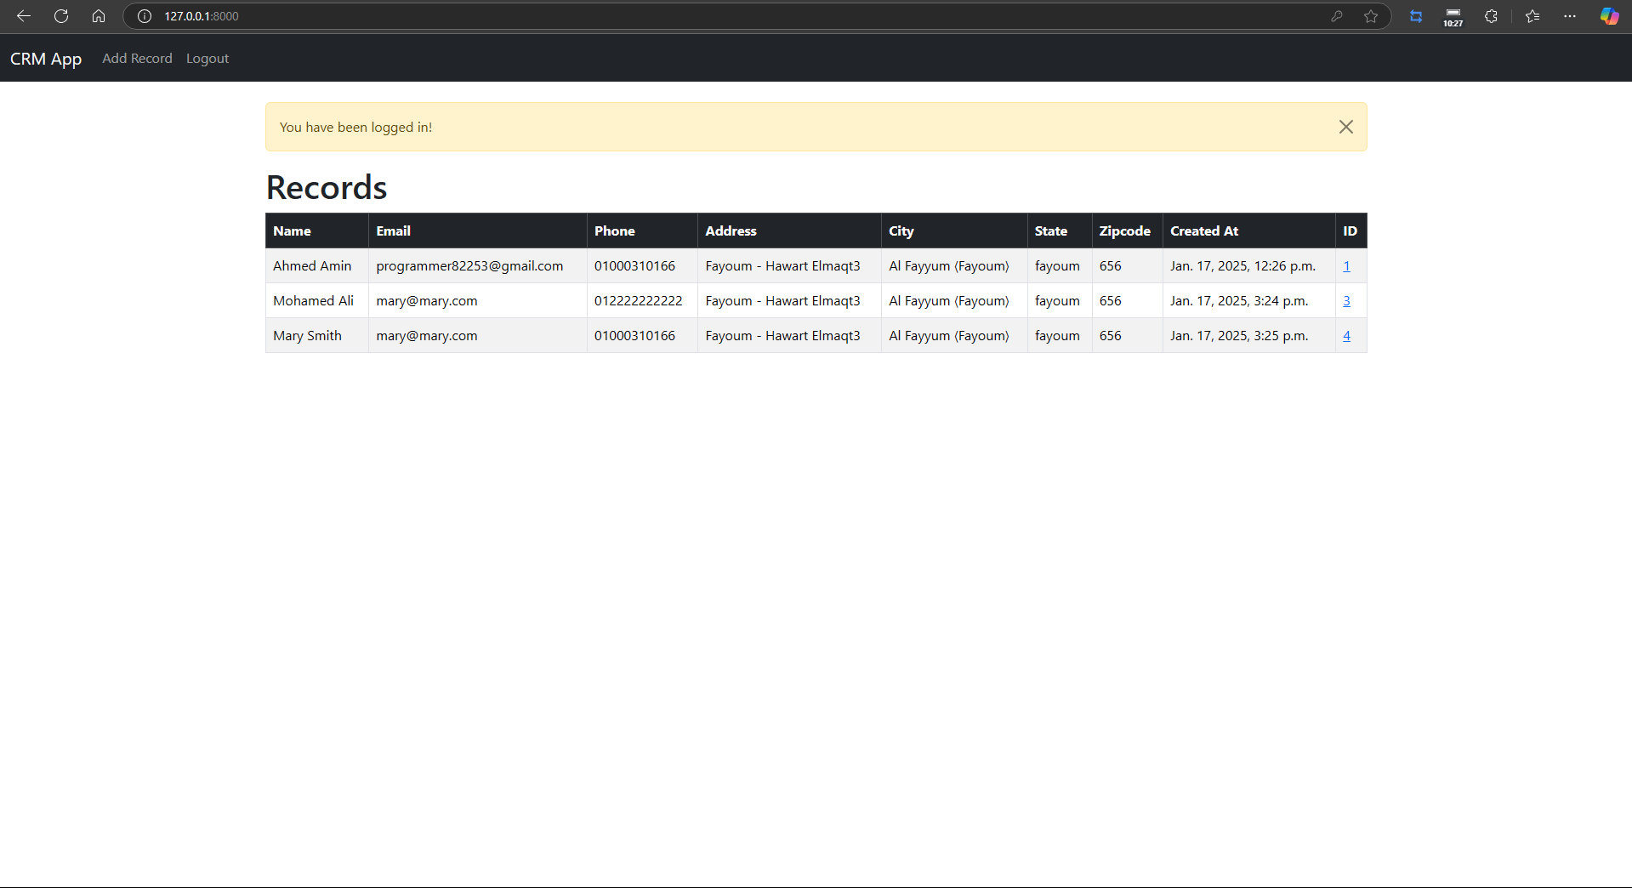Image resolution: width=1632 pixels, height=888 pixels.
Task: Open record ID 3 link
Action: [x=1347, y=301]
